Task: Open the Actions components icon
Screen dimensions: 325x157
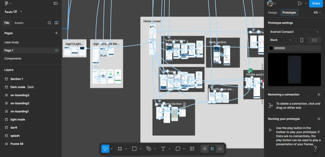Action: pos(192,149)
